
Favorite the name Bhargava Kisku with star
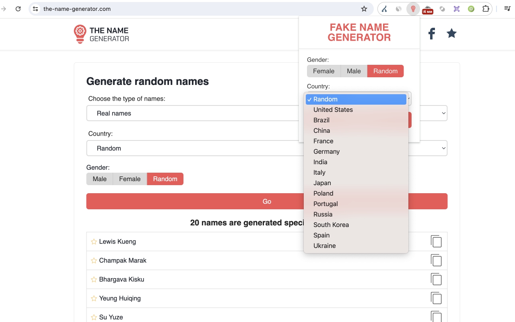pyautogui.click(x=94, y=279)
